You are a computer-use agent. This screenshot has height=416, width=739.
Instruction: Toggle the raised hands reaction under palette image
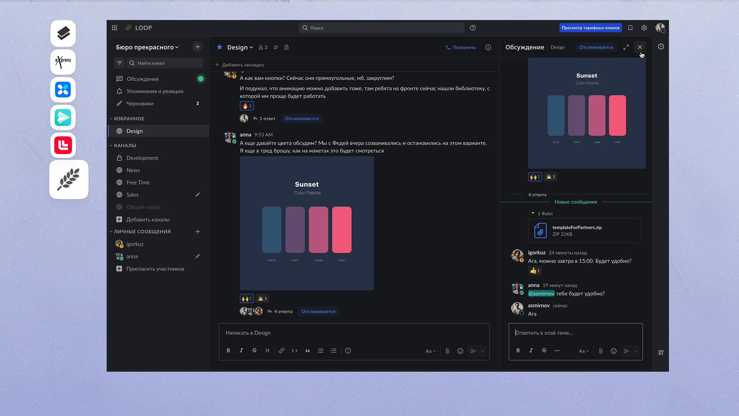tap(247, 299)
